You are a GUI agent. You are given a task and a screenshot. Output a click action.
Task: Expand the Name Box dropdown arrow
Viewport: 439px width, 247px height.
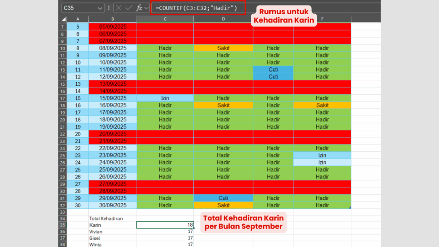point(100,8)
